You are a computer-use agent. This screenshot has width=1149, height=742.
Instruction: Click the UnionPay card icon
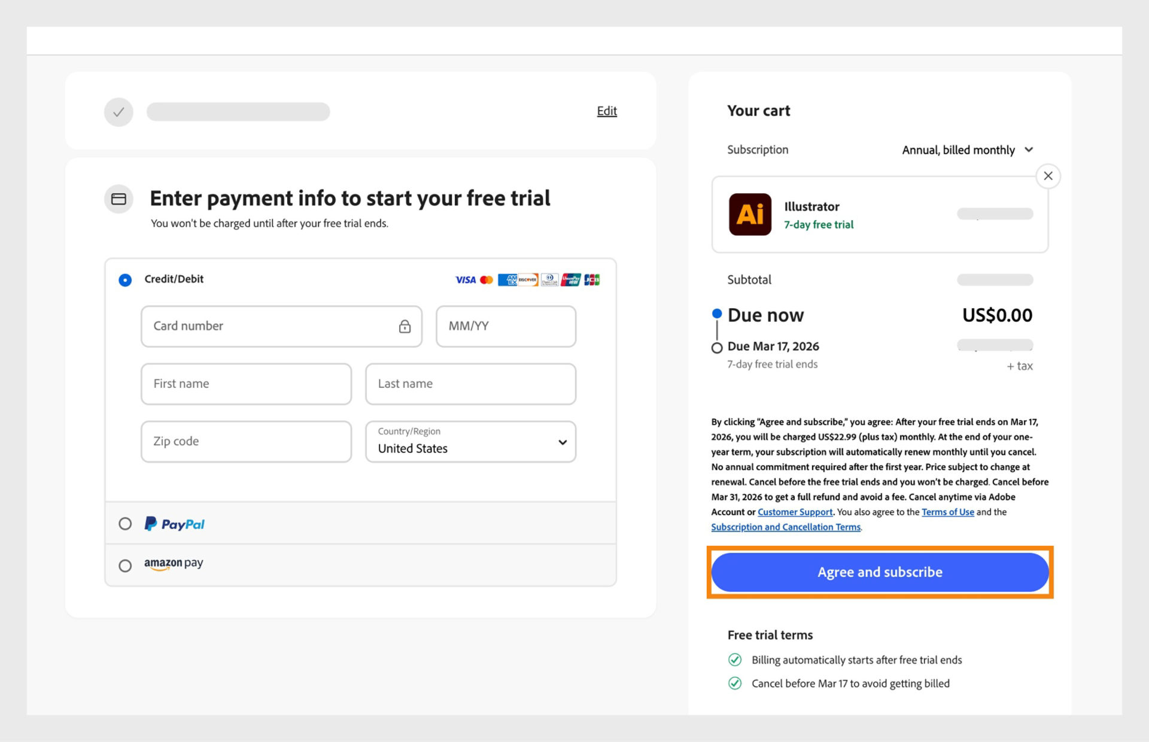click(570, 279)
